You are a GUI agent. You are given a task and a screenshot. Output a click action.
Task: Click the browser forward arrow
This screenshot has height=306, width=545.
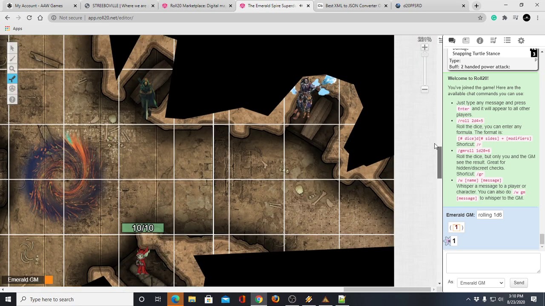(18, 17)
